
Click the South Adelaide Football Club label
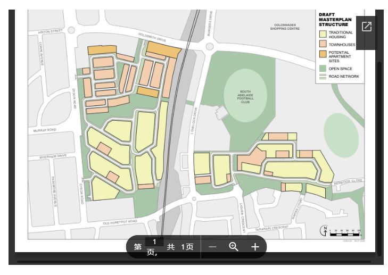[x=245, y=96]
